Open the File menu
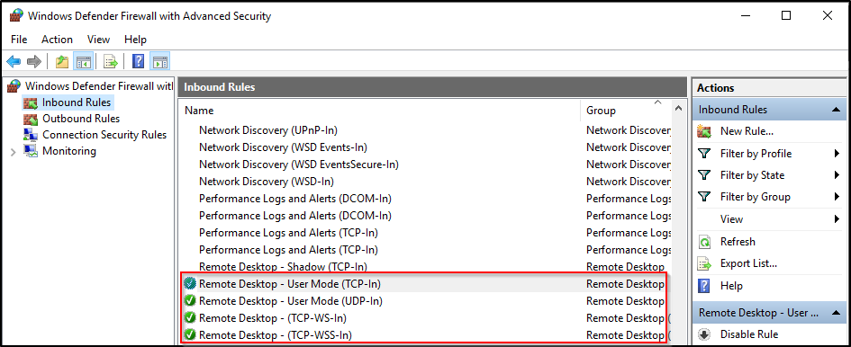 tap(19, 40)
